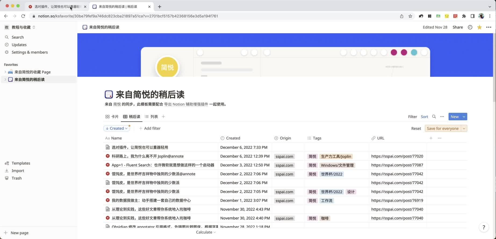This screenshot has height=239, width=496.
Task: Click the browser back arrow
Action: coord(6,16)
